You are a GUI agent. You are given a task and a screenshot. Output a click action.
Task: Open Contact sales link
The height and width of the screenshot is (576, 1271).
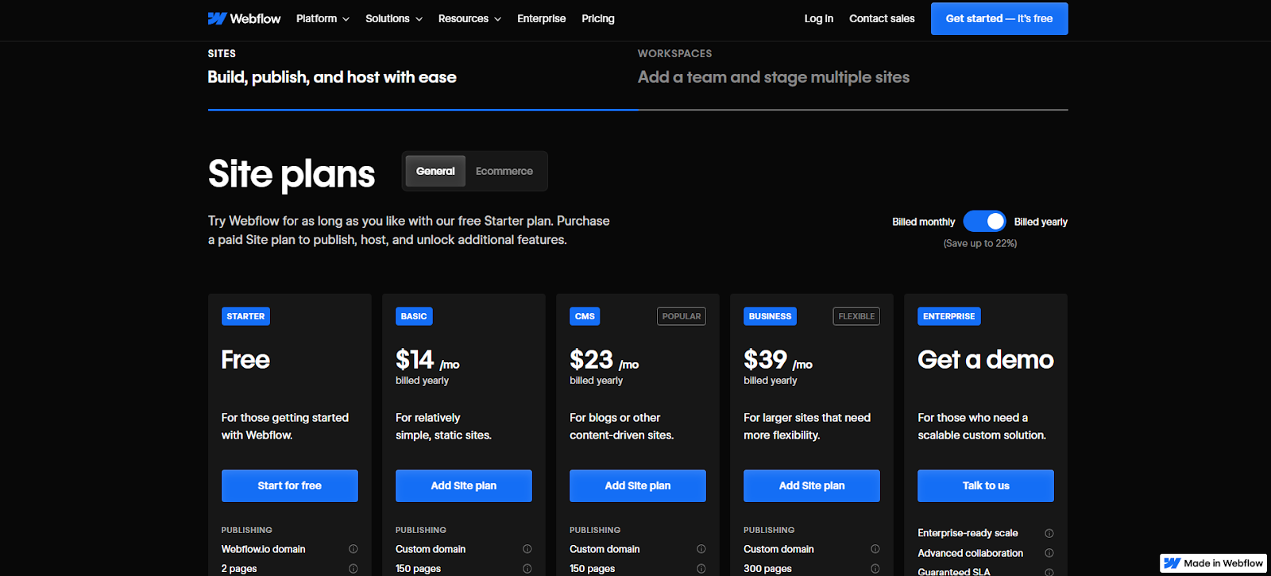pos(882,18)
